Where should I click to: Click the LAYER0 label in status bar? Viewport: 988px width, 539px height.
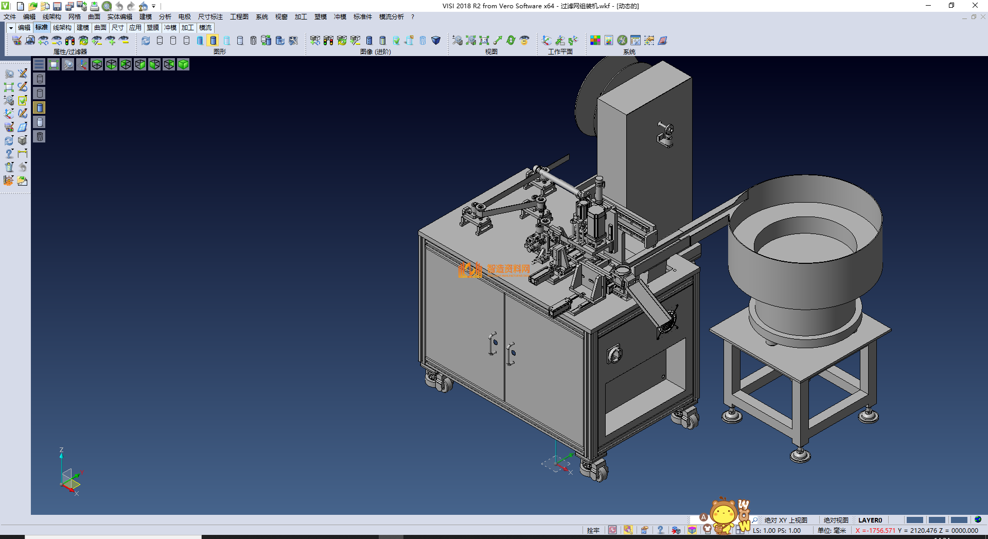pyautogui.click(x=870, y=520)
